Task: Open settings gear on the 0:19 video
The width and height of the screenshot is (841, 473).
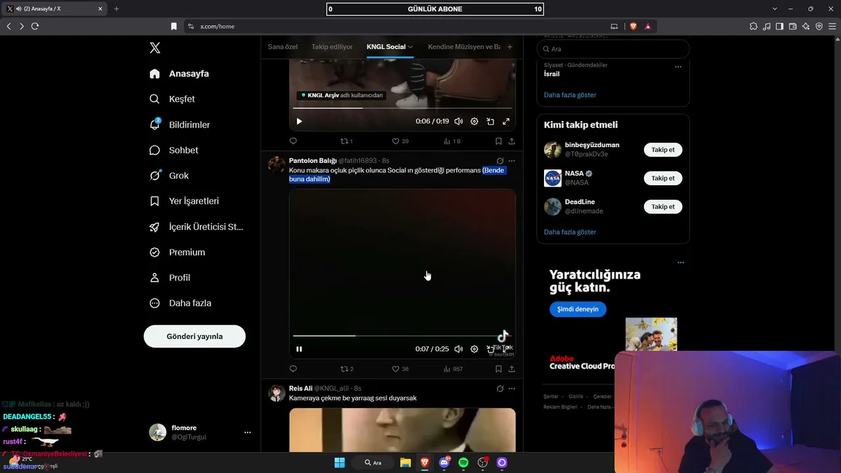Action: coord(474,122)
